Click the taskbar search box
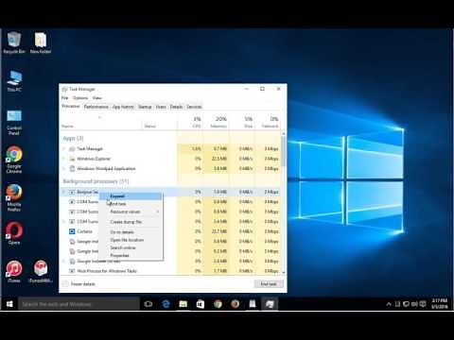Image resolution: width=454 pixels, height=340 pixels. (x=79, y=304)
